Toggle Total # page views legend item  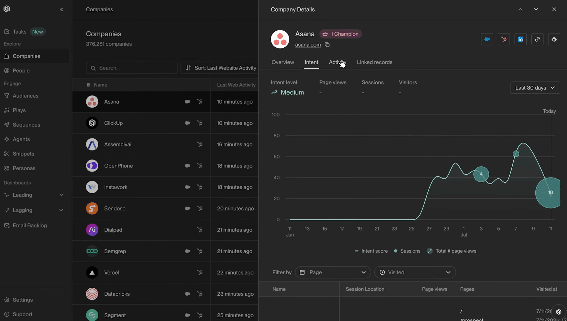tap(451, 251)
